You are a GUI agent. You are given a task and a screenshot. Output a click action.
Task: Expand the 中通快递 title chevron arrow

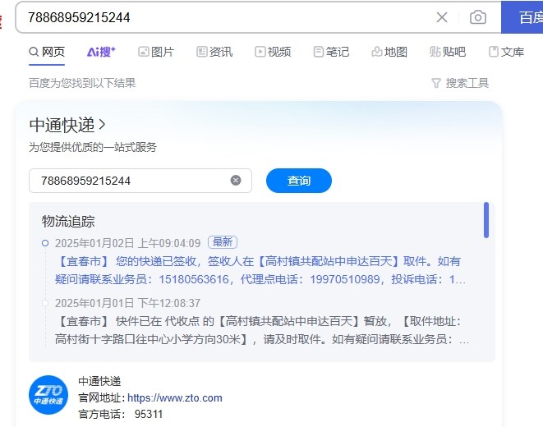[x=102, y=125]
